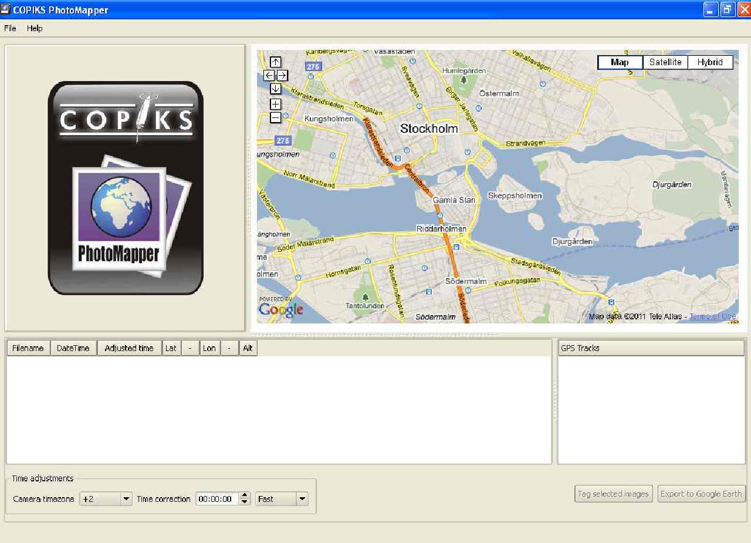Image resolution: width=751 pixels, height=543 pixels.
Task: Click the Riddarholmen map label
Action: coord(441,228)
